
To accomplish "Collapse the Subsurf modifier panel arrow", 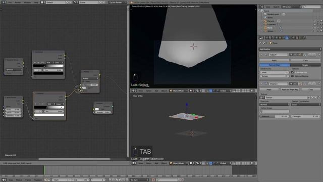I will click(261, 55).
